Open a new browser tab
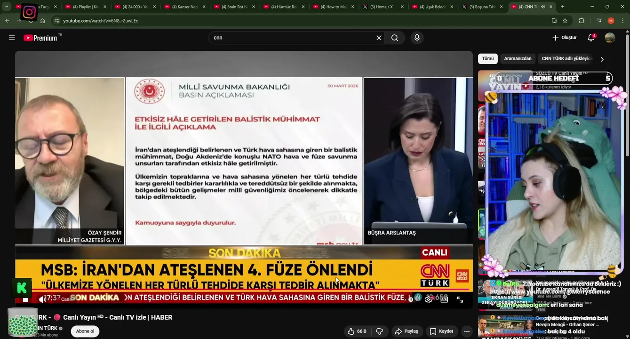Screen dimensions: 630x339 [563, 7]
